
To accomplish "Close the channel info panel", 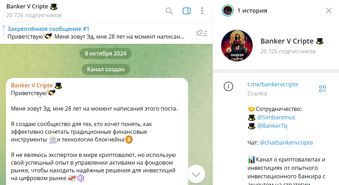I will [328, 11].
